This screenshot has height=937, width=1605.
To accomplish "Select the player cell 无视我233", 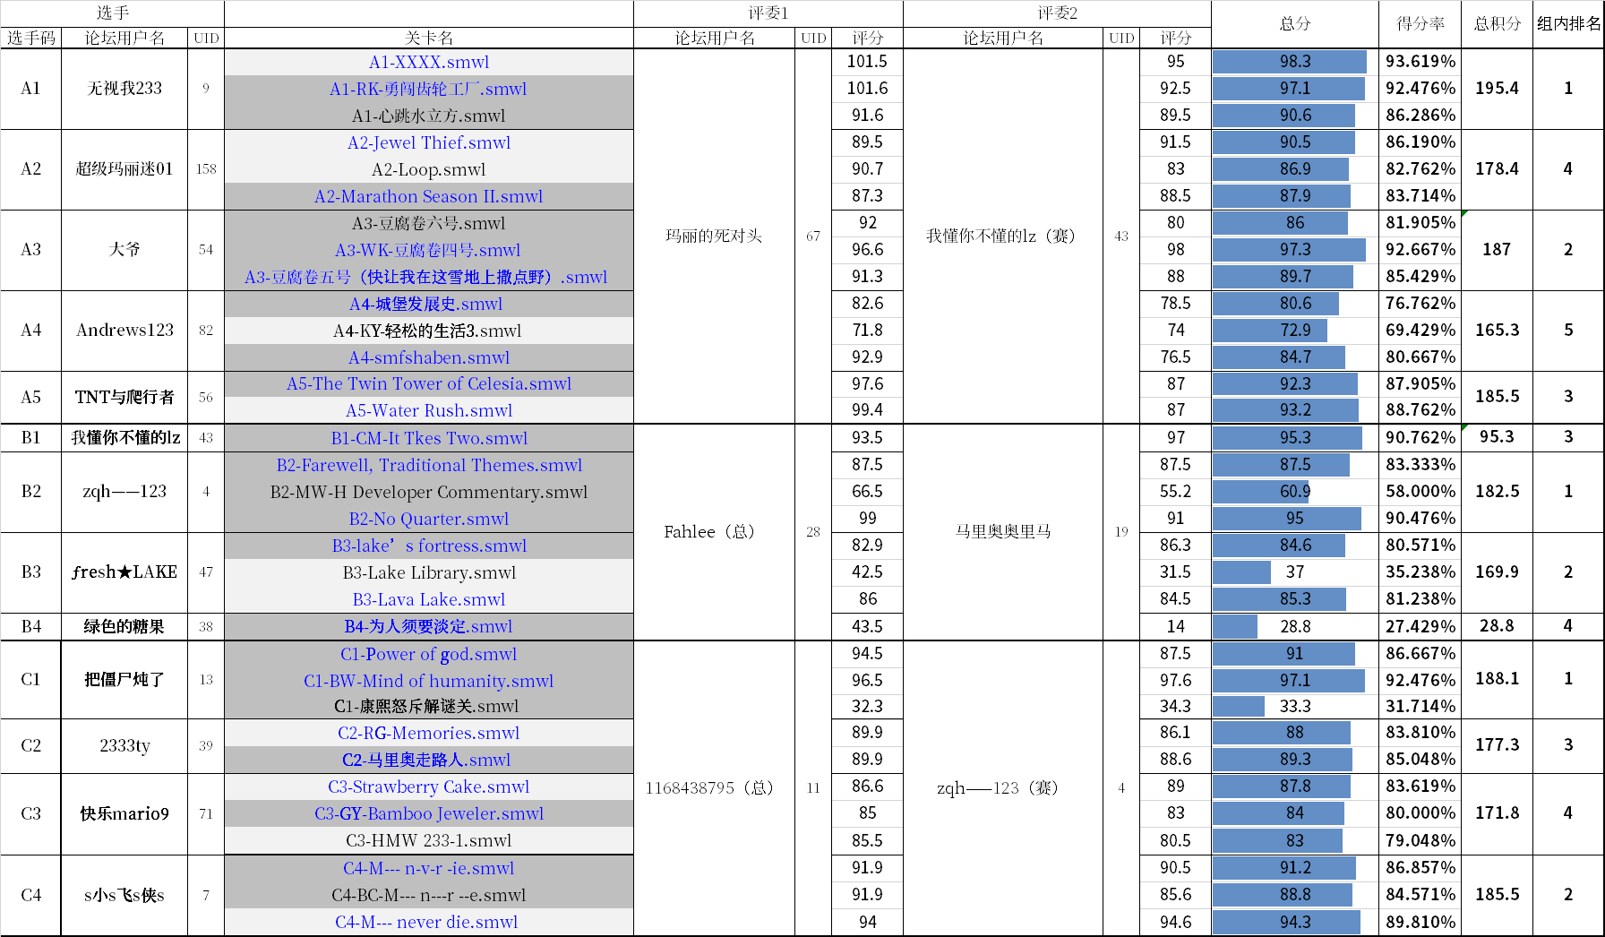I will pos(124,89).
